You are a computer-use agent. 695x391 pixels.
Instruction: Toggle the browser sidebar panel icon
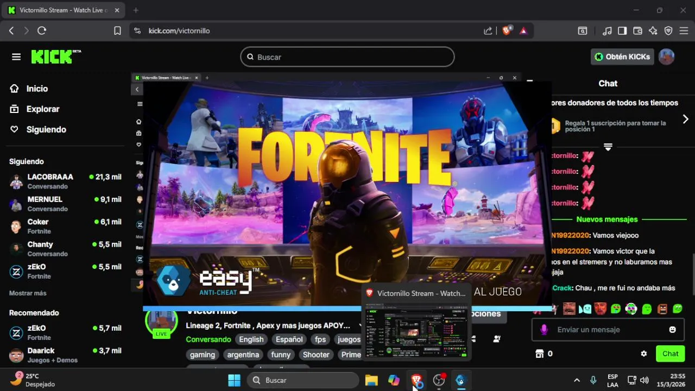[x=623, y=31]
